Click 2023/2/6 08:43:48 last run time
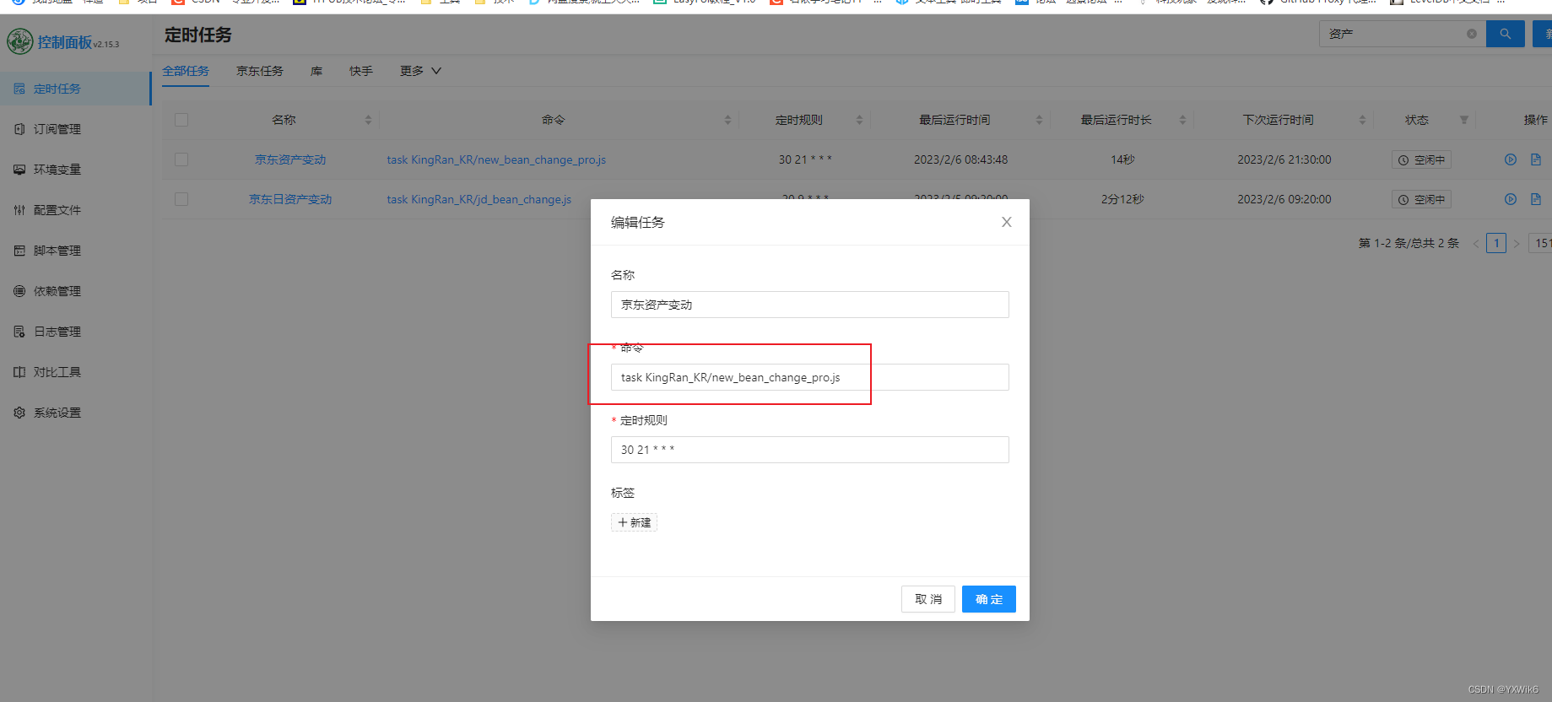This screenshot has height=702, width=1552. 960,159
